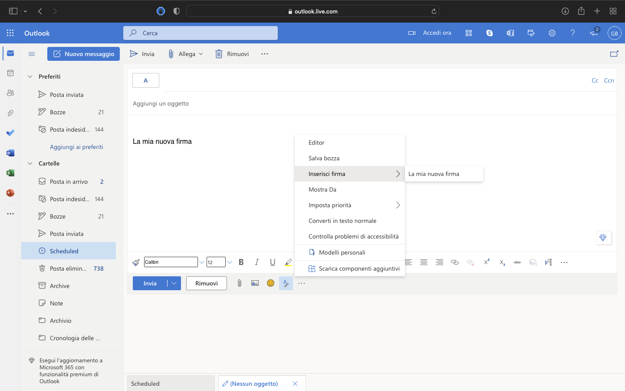Click the 'Aggiungi ai preferiti' link
The height and width of the screenshot is (391, 625).
(x=76, y=147)
